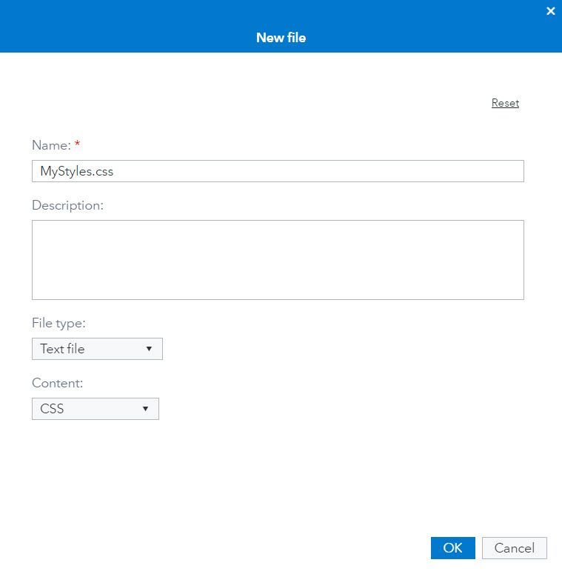Click the Name field label

click(51, 145)
